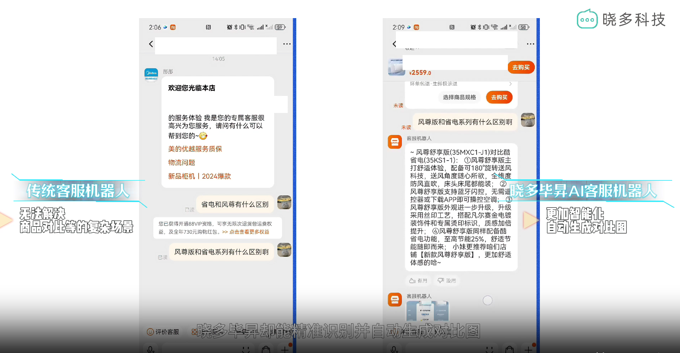The height and width of the screenshot is (353, 680).
Task: Open the generated comparison image thumbnail
Action: click(427, 311)
